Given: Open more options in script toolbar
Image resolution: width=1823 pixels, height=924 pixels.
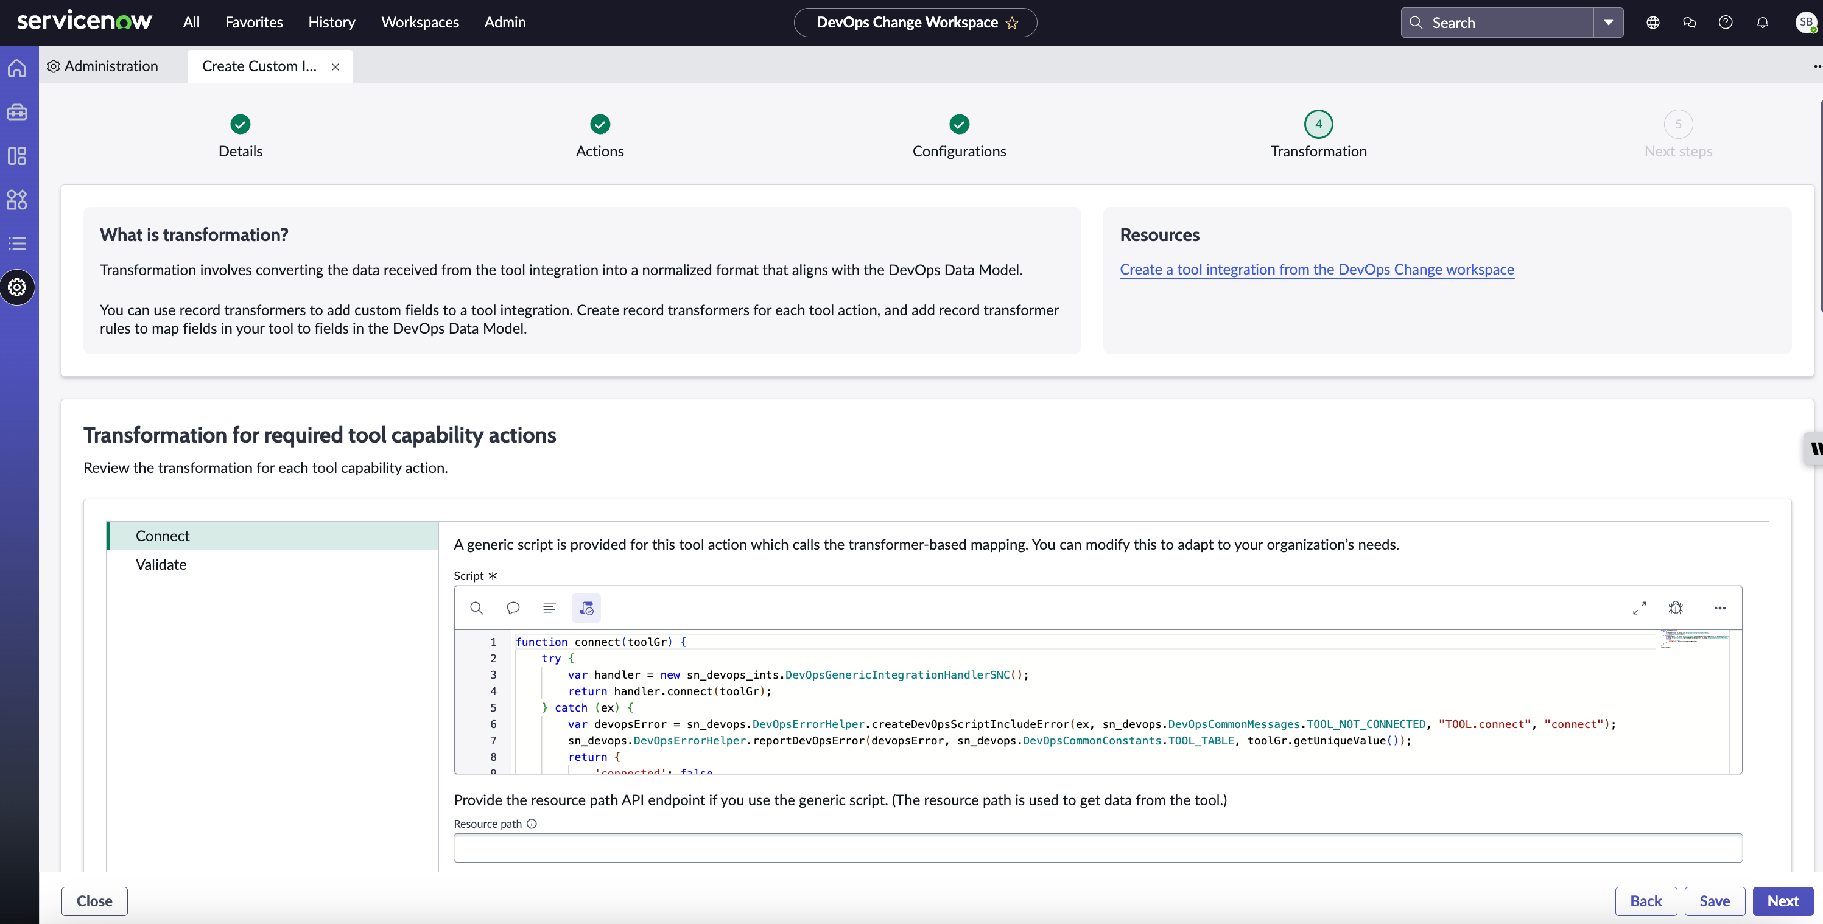Looking at the screenshot, I should (1719, 607).
